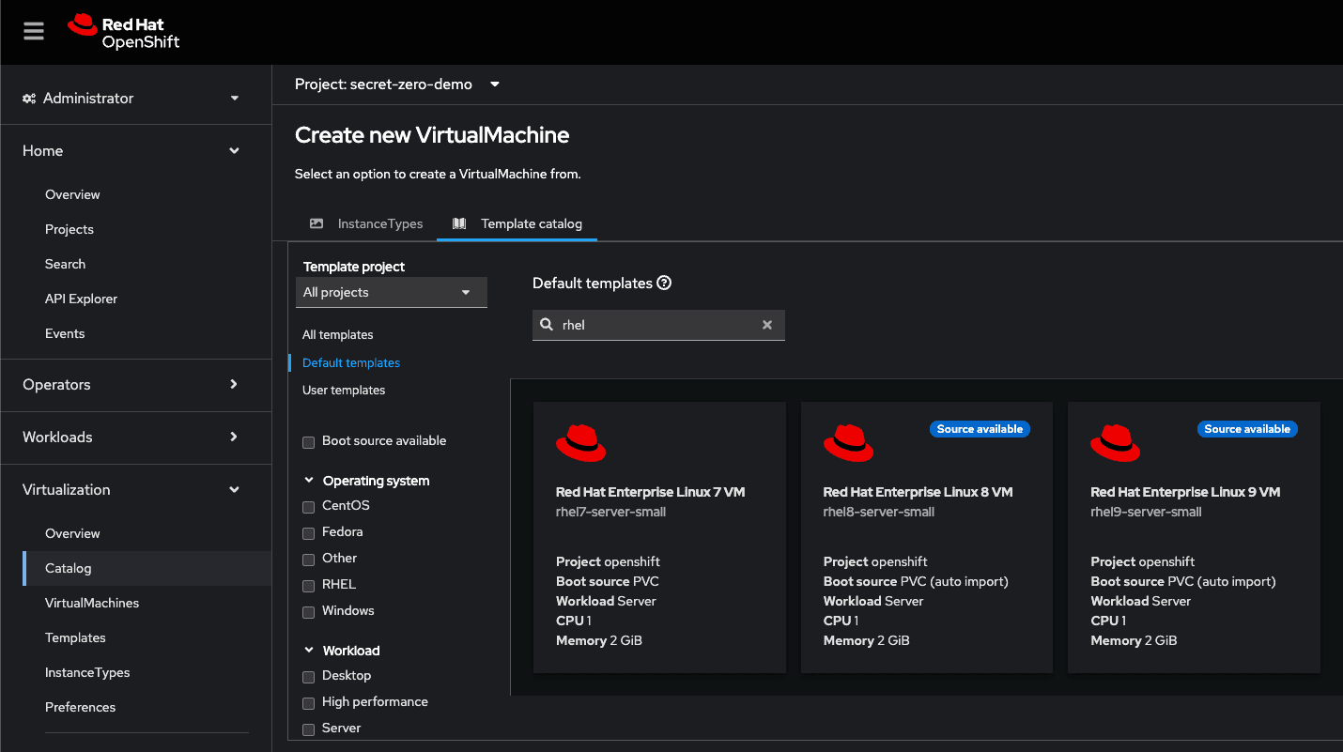Click the Red Hat OpenShift logo
This screenshot has height=752, width=1343.
[x=122, y=31]
